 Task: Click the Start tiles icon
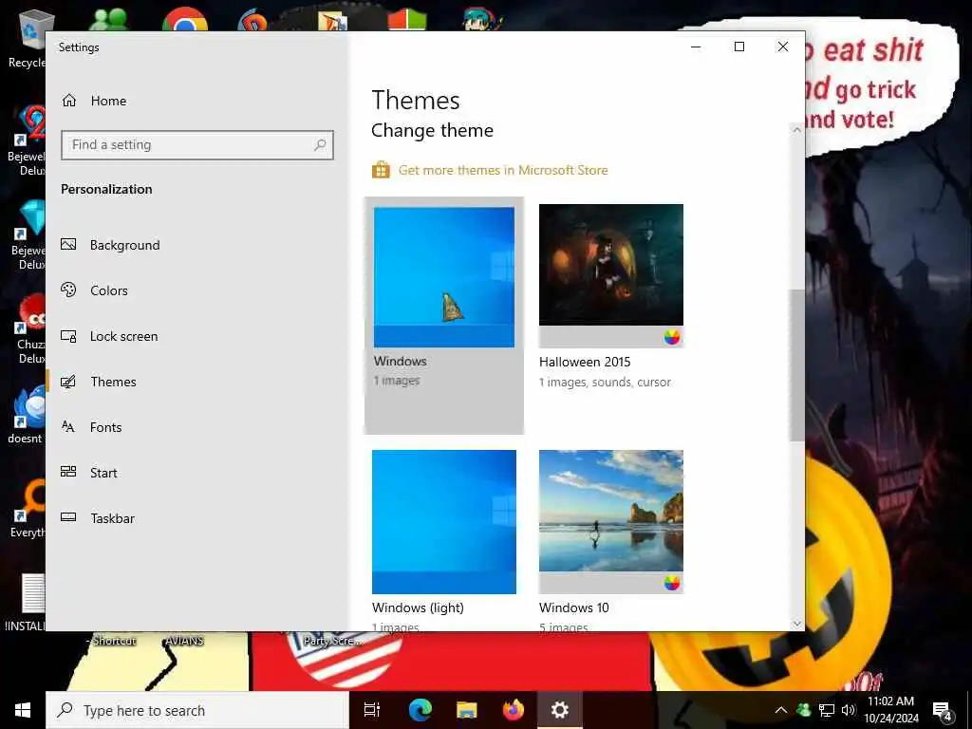point(68,472)
